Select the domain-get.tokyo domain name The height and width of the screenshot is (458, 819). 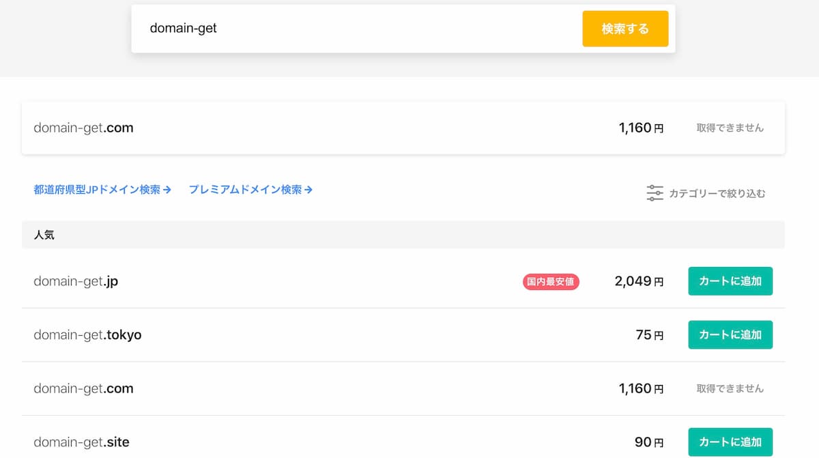[x=87, y=335]
